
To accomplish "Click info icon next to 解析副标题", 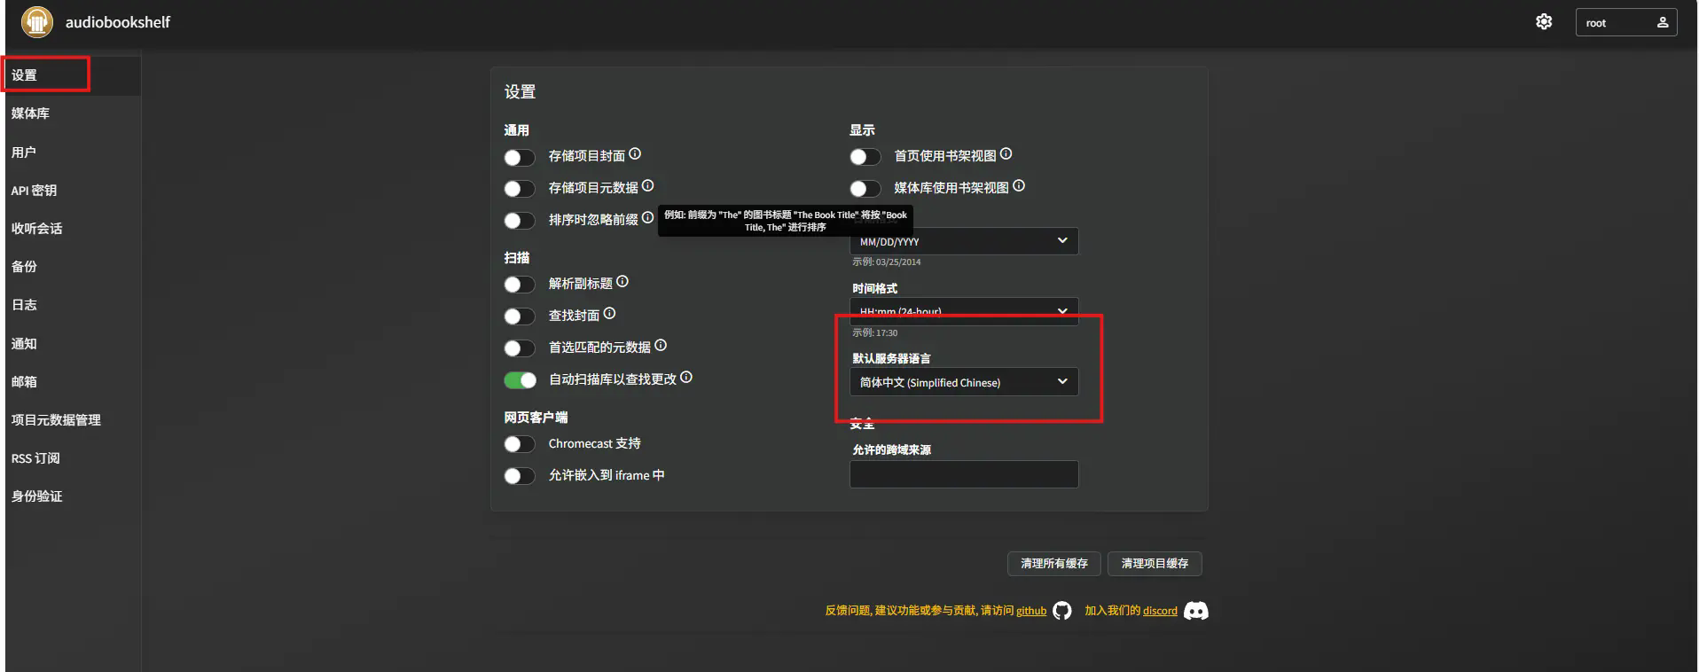I will [x=622, y=282].
